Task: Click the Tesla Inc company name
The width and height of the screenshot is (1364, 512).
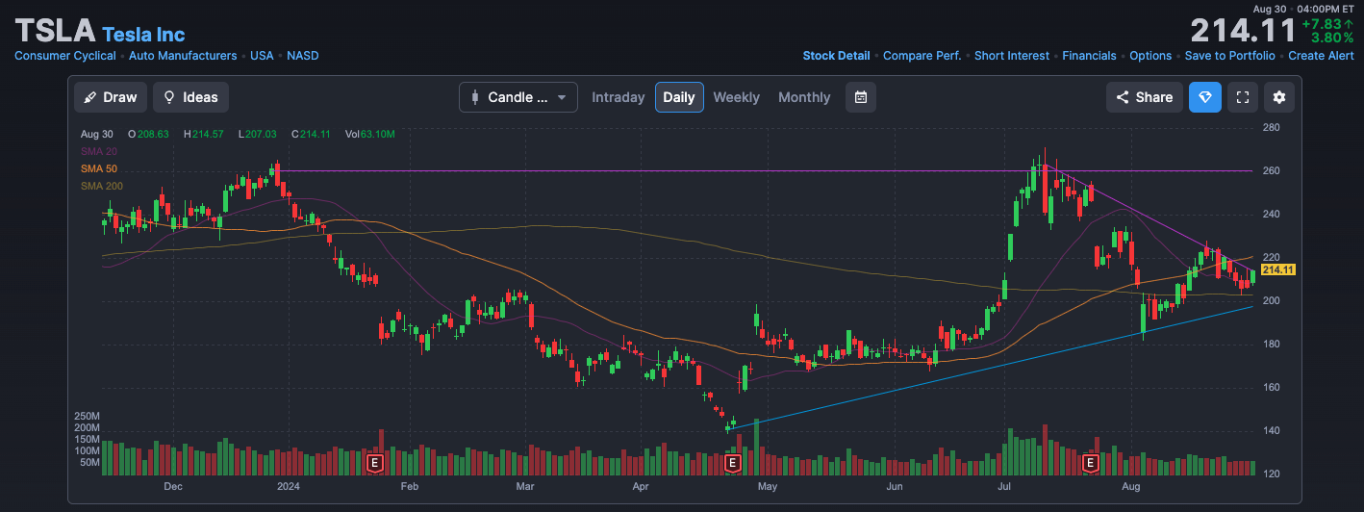Action: point(143,35)
